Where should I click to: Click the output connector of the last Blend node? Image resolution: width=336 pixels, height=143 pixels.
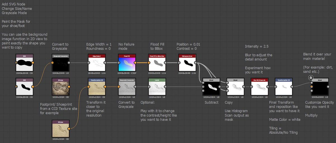(328, 87)
